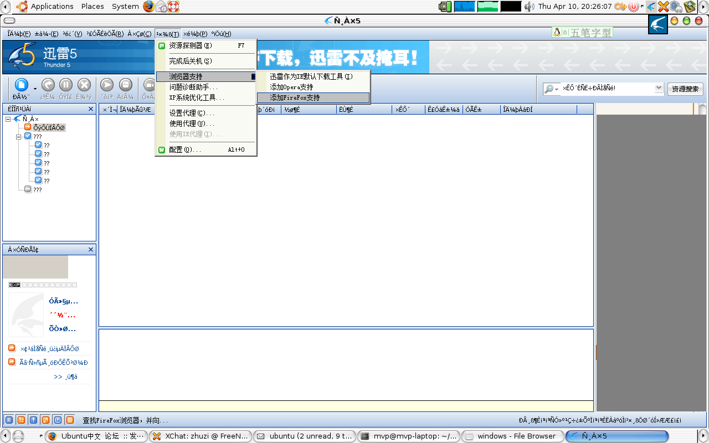
Task: Collapse the root Thunder tree node
Action: click(8, 119)
